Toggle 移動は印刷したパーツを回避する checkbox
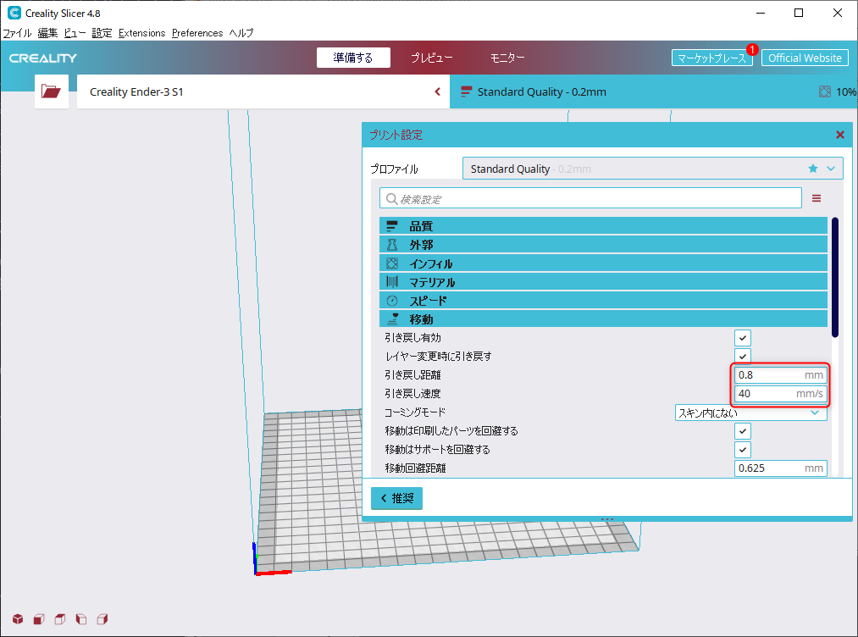 pyautogui.click(x=743, y=430)
